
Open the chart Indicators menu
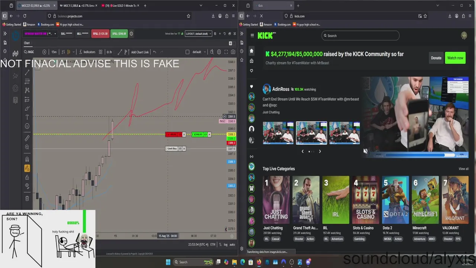87,52
